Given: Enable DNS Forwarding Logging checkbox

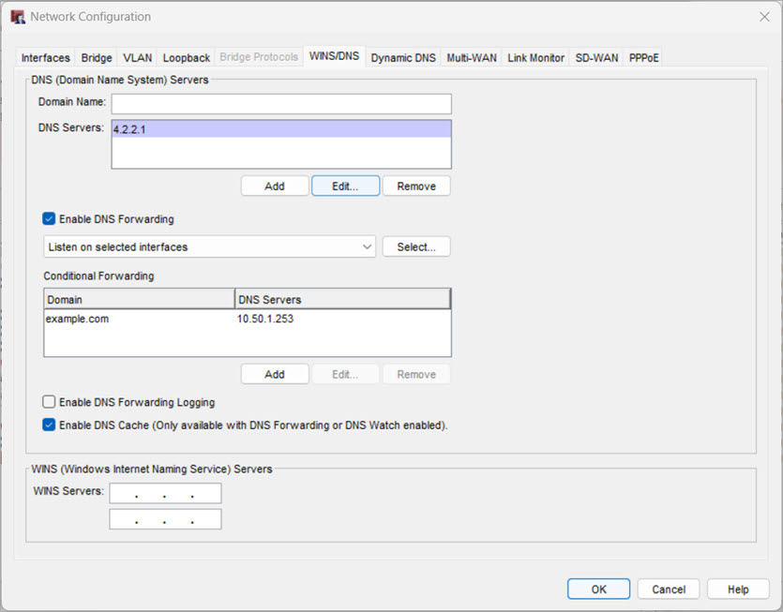Looking at the screenshot, I should click(49, 402).
